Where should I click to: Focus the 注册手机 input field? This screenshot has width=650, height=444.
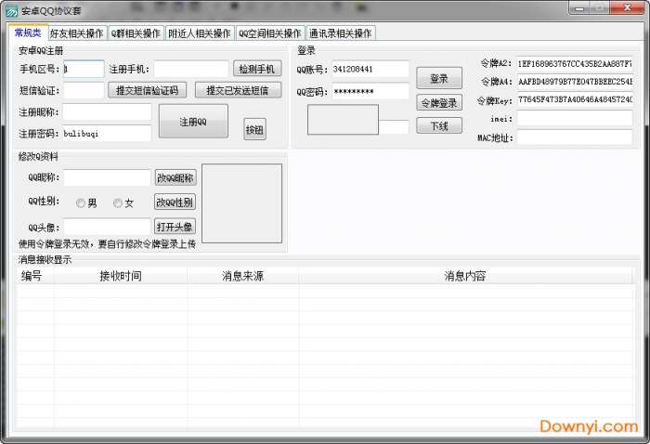(x=191, y=69)
